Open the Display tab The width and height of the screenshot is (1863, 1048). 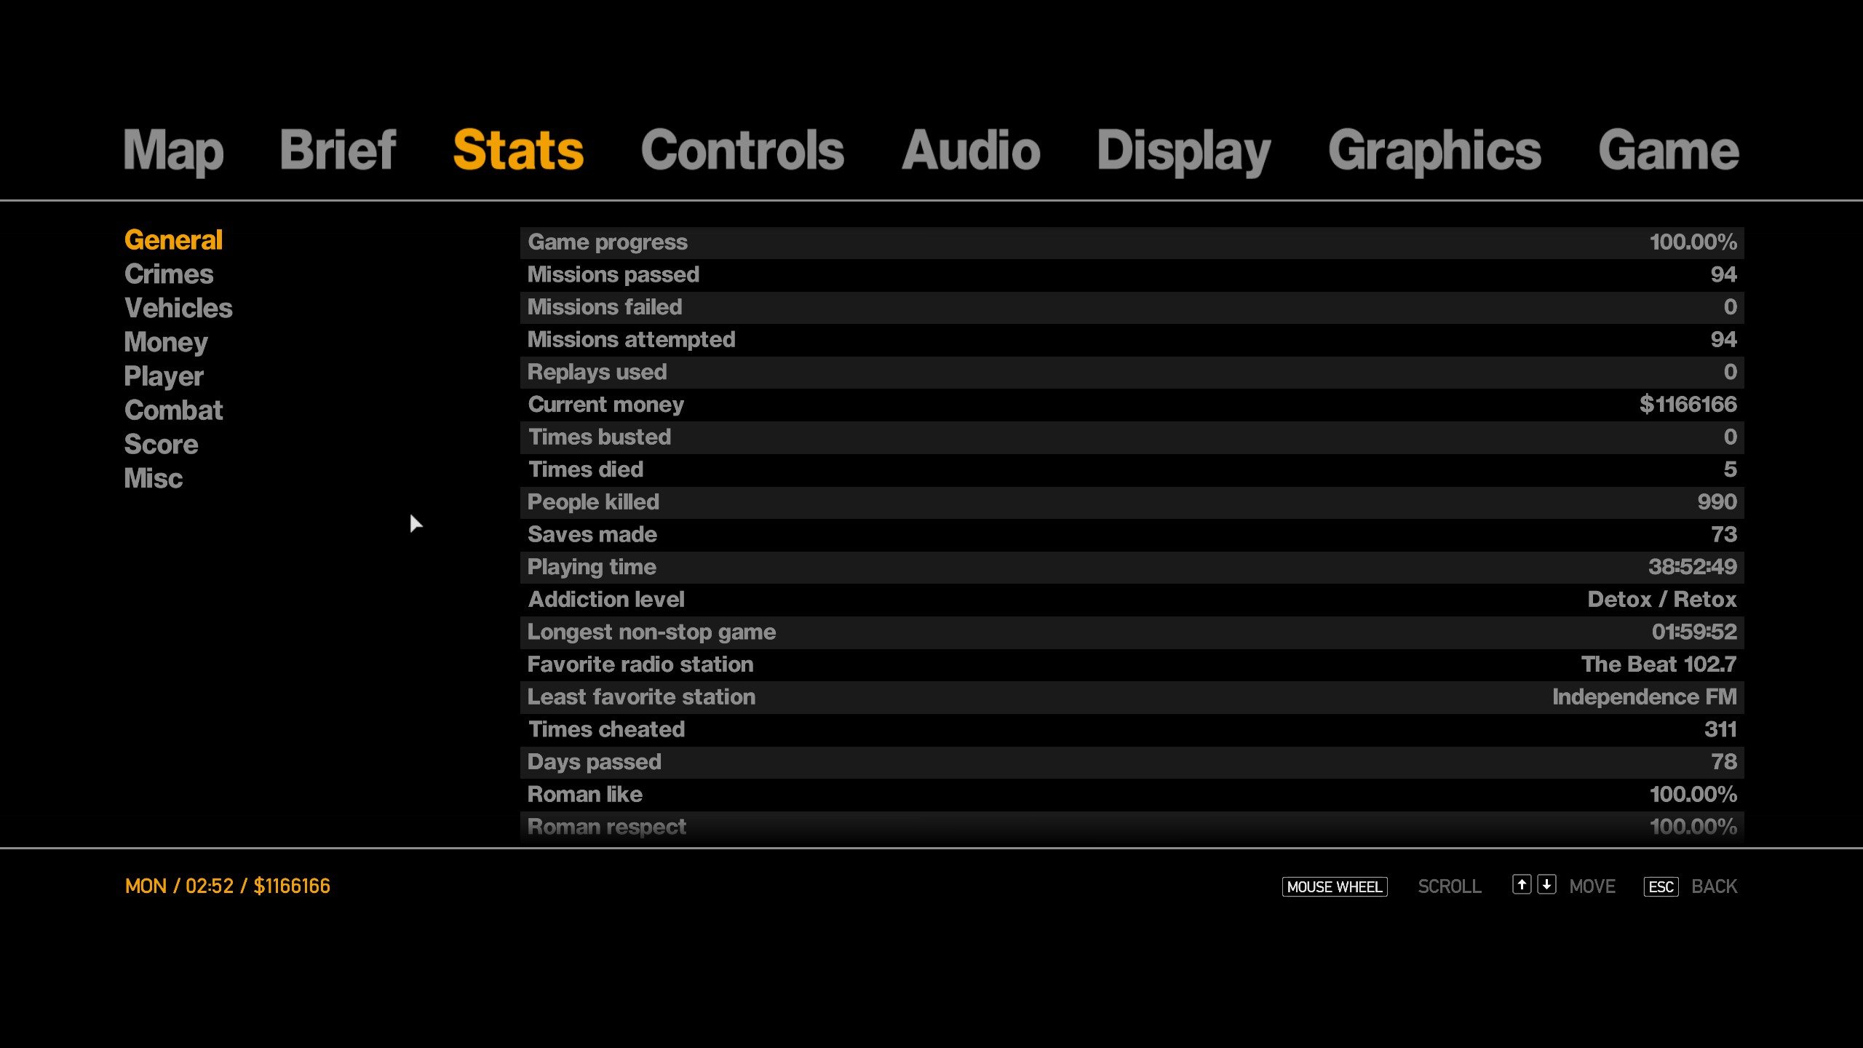pos(1183,151)
